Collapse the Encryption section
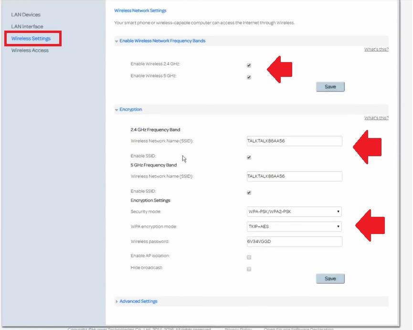Image resolution: width=413 pixels, height=330 pixels. pyautogui.click(x=130, y=109)
